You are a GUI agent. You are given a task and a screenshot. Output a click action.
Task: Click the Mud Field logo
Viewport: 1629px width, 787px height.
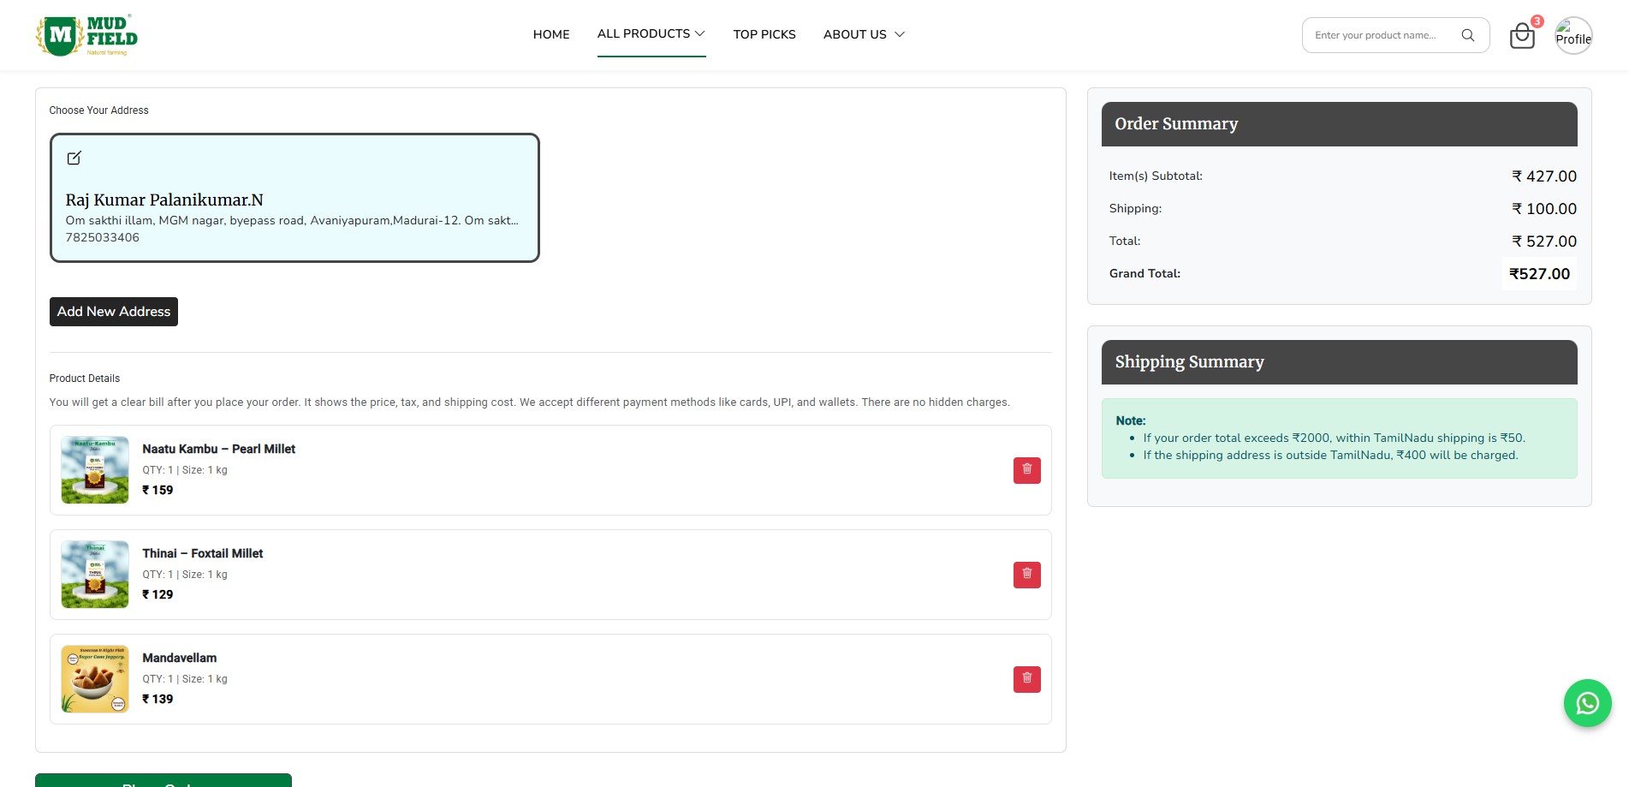tap(86, 35)
